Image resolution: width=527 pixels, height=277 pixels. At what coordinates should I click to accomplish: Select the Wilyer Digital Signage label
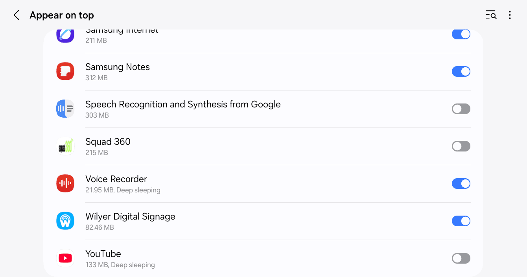coord(130,216)
